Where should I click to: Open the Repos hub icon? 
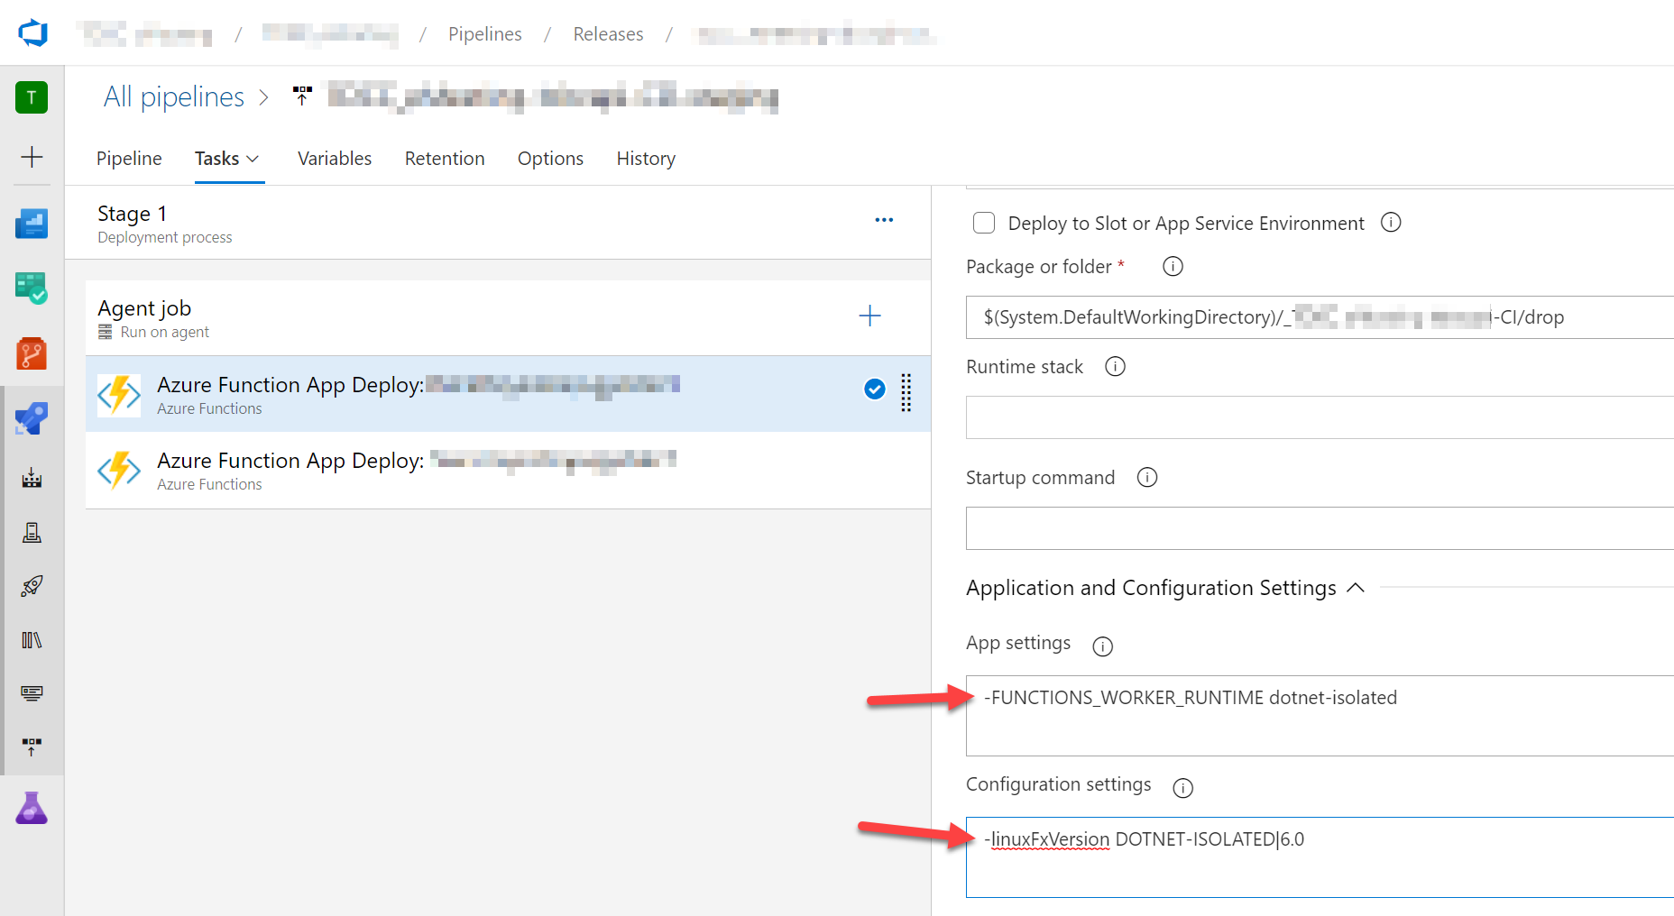[x=32, y=353]
